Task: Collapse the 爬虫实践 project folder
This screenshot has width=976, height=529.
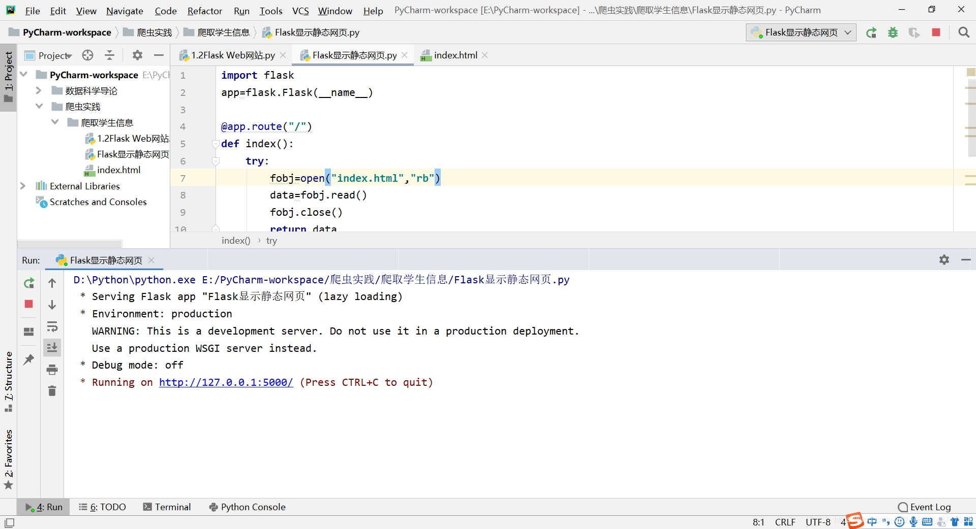Action: click(x=39, y=106)
